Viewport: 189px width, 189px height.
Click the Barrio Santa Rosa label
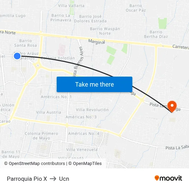tap(25, 43)
